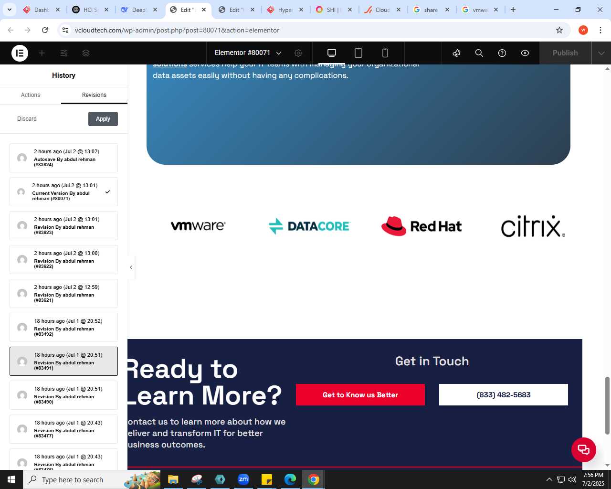Open Site Settings sliders icon
611x489 pixels.
[x=64, y=53]
